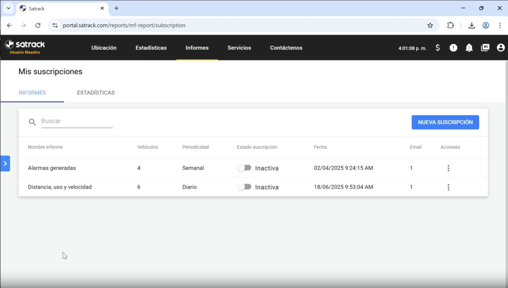
Task: Open the browser tab search dropdown
Action: coord(8,8)
